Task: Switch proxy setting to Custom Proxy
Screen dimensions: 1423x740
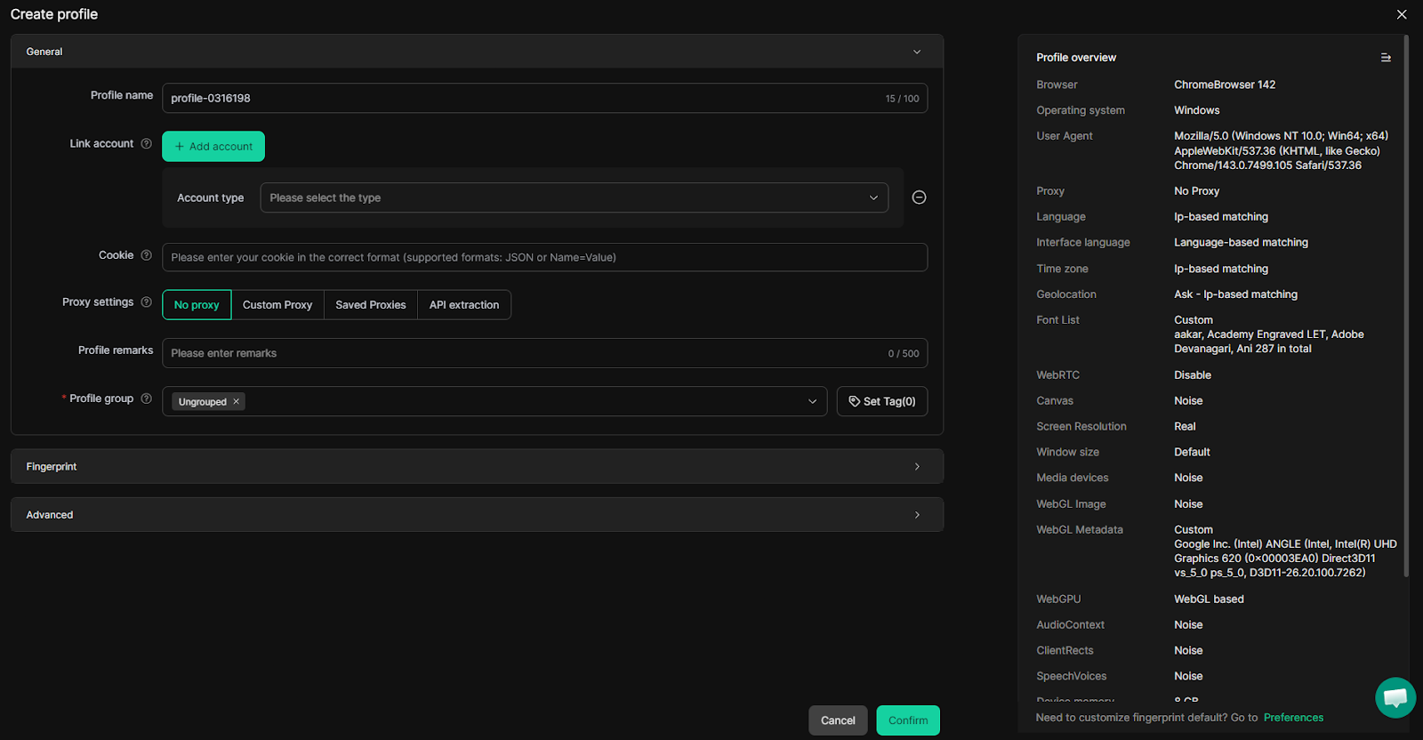Action: [277, 305]
